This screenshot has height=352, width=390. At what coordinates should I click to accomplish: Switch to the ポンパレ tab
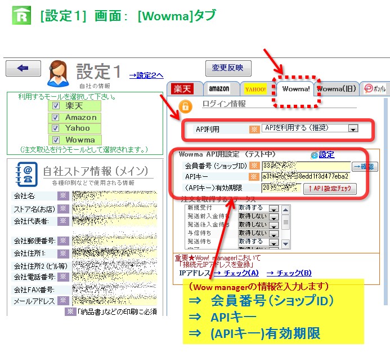tap(375, 88)
